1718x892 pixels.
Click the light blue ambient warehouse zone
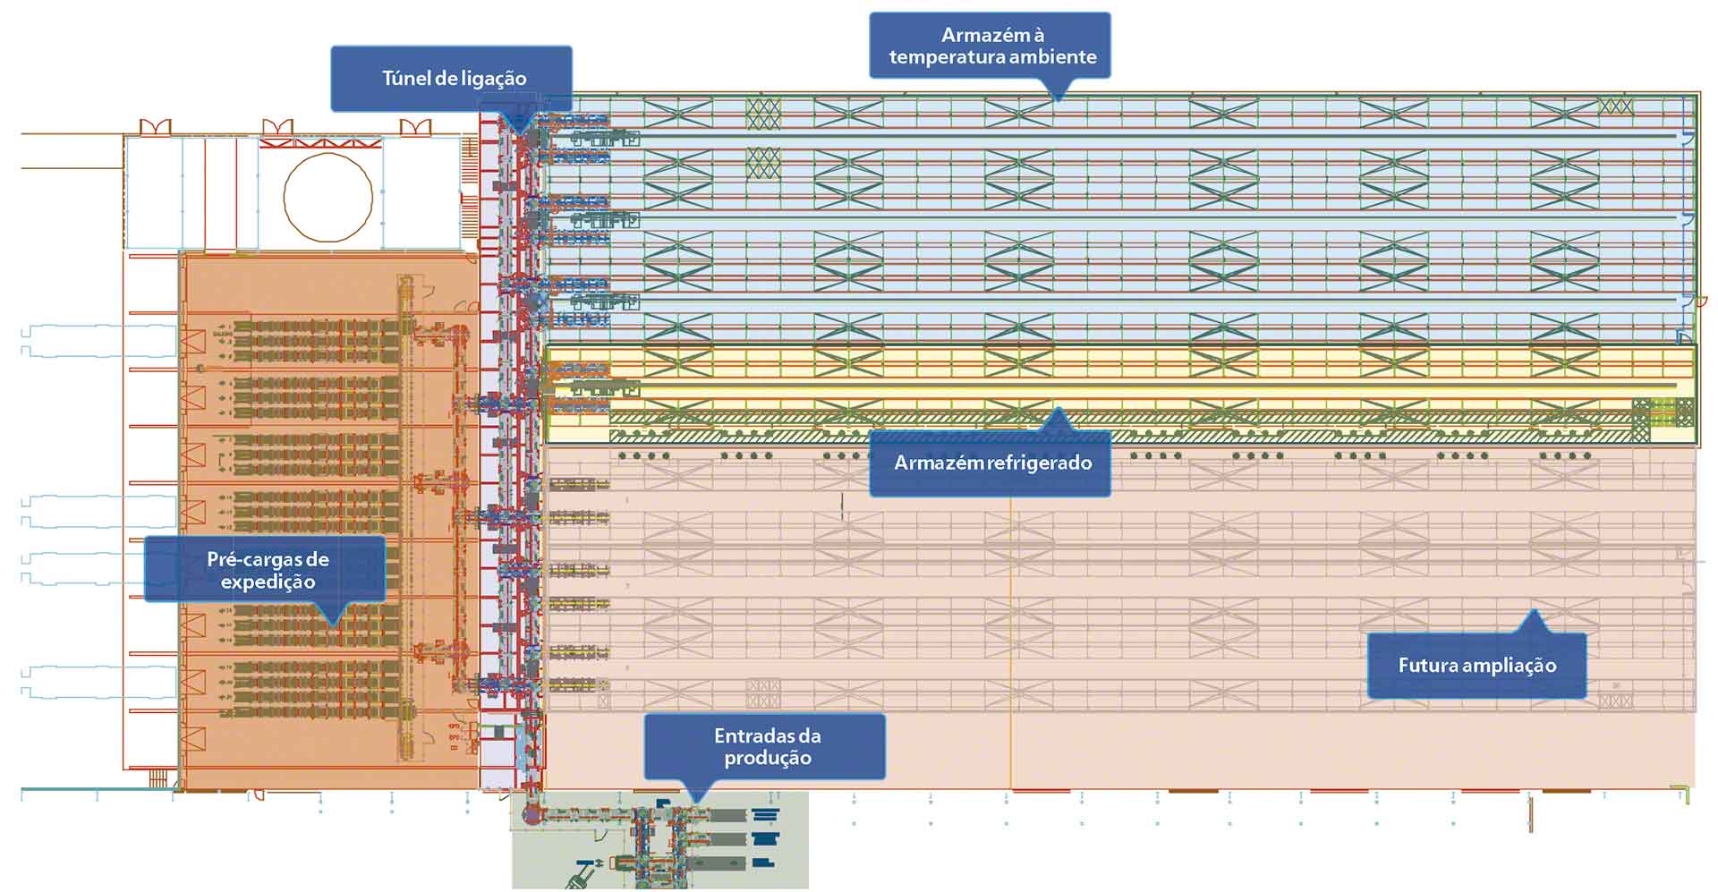pos(1119,218)
